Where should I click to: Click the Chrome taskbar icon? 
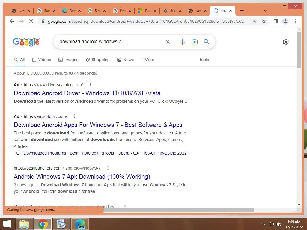43,224
